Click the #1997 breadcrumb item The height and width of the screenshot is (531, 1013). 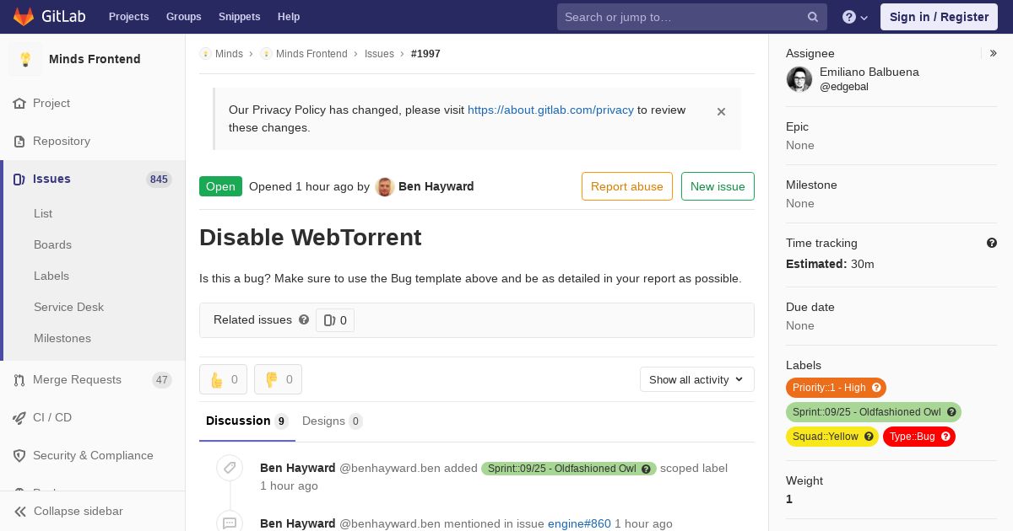click(425, 53)
